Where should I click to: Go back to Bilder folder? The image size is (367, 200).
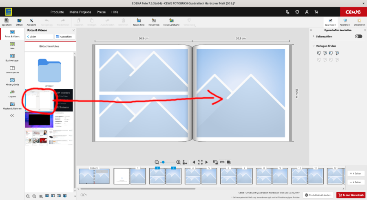pos(39,37)
